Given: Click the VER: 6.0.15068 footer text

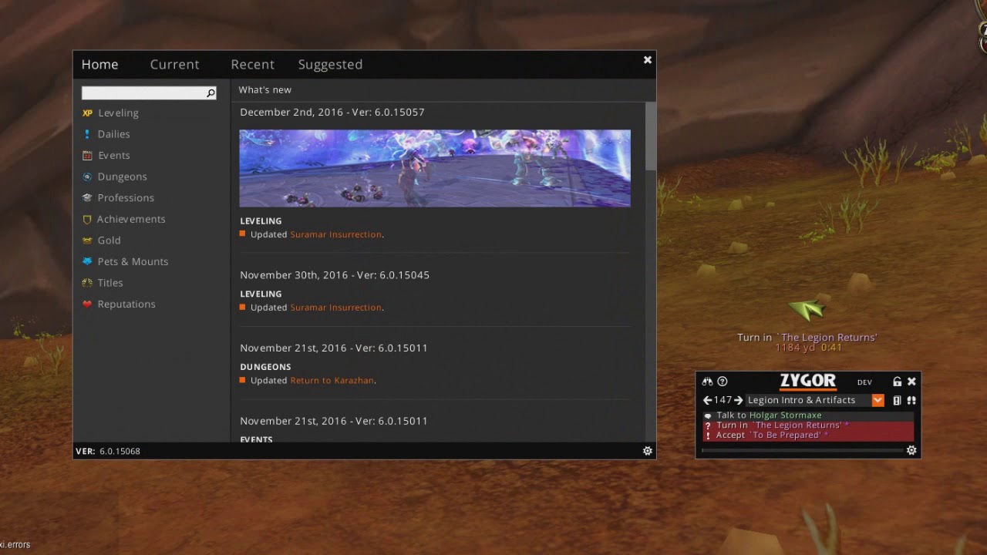Looking at the screenshot, I should coord(108,452).
